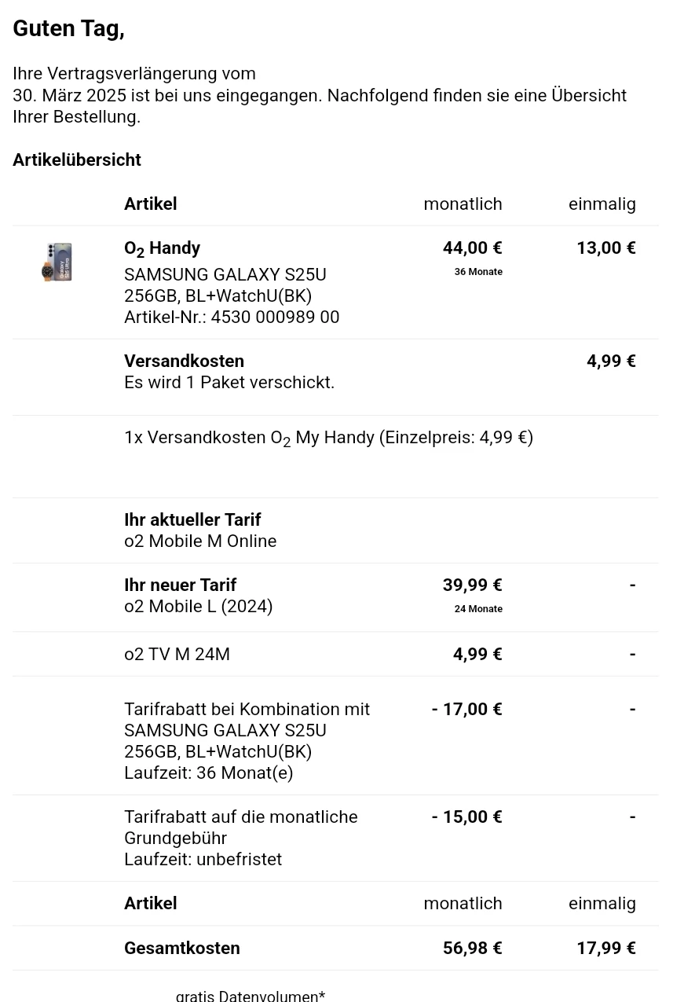Select the Versandkosten heading

[184, 362]
